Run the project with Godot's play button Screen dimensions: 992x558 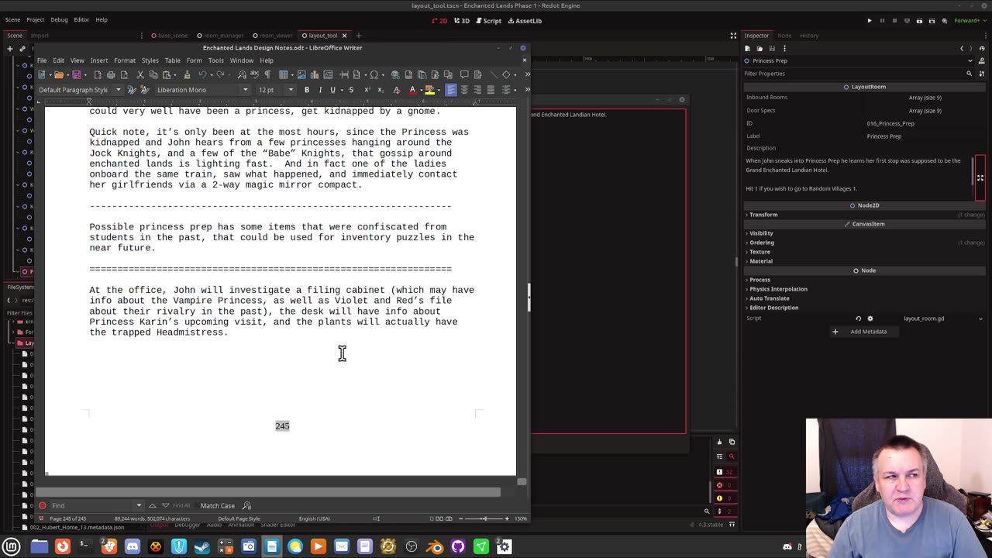pyautogui.click(x=870, y=21)
